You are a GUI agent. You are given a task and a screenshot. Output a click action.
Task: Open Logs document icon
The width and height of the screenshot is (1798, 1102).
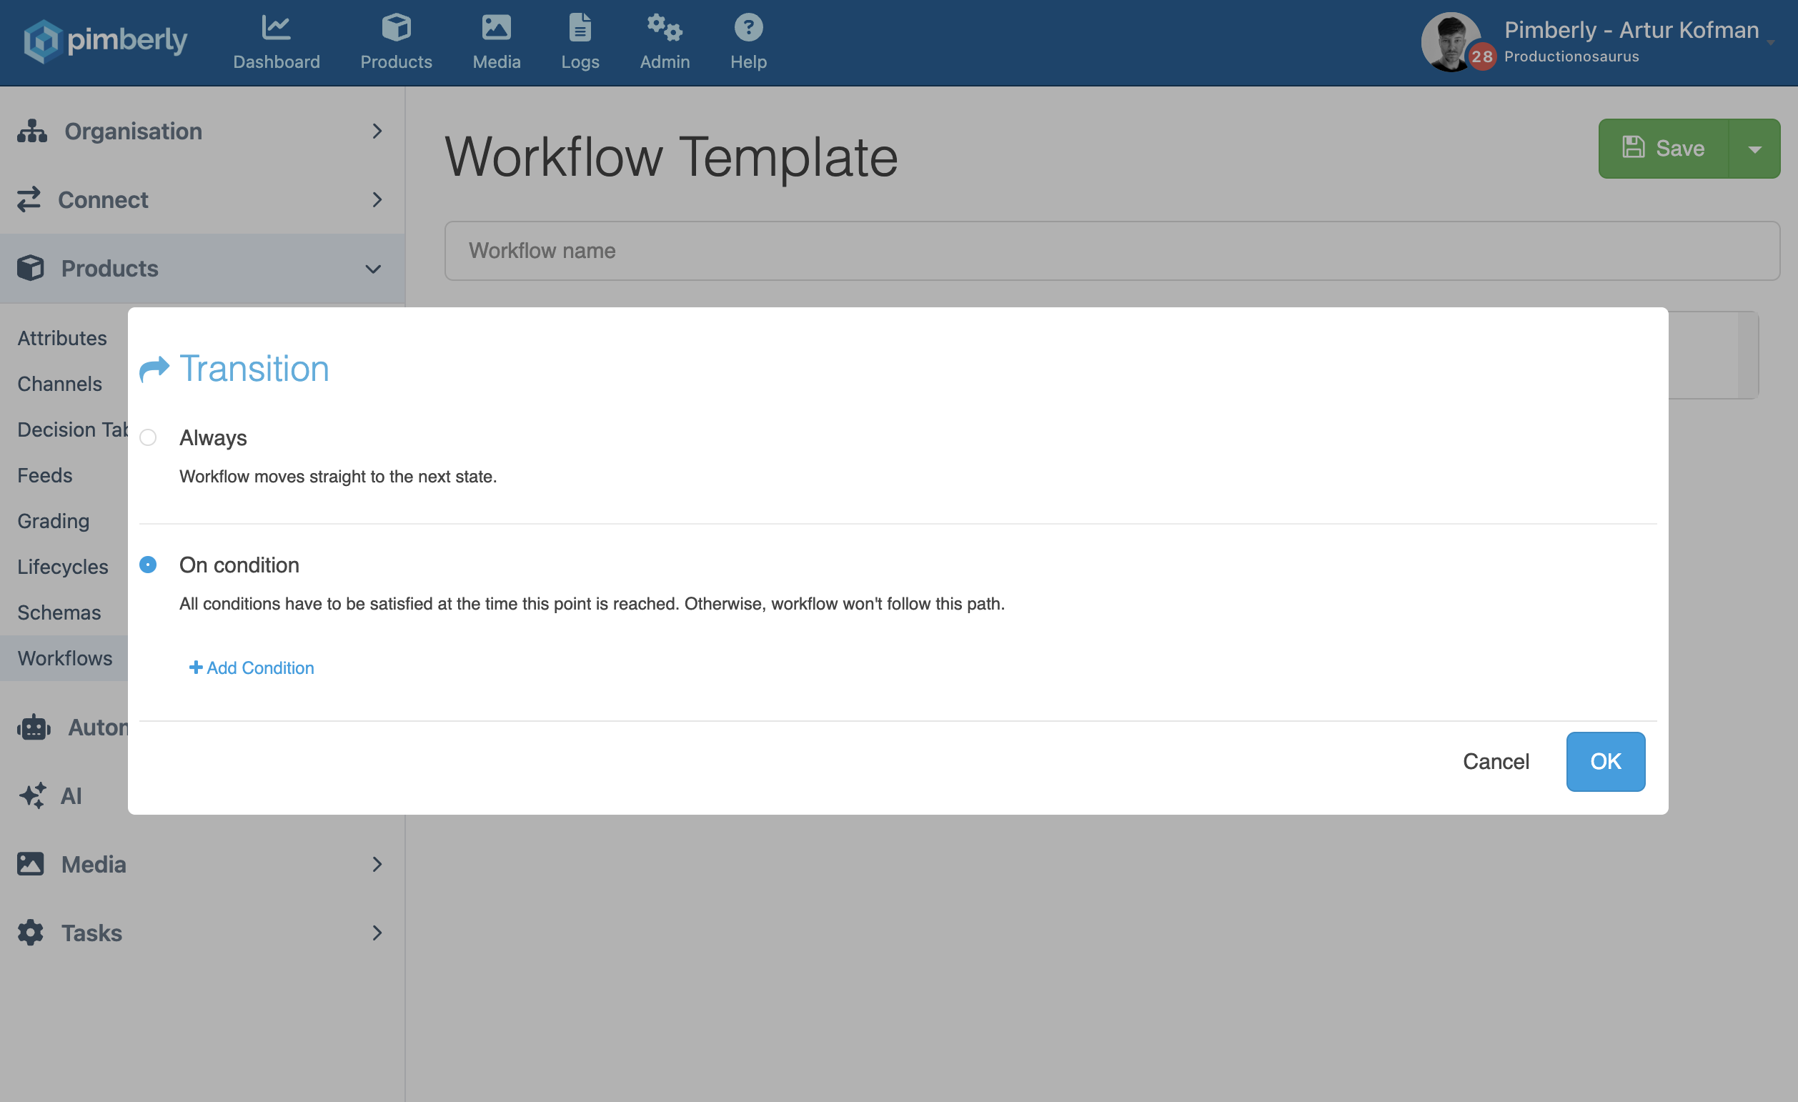[x=580, y=28]
